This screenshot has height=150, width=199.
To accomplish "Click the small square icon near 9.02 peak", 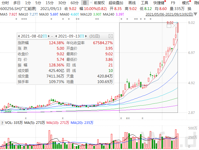I will (169, 26).
